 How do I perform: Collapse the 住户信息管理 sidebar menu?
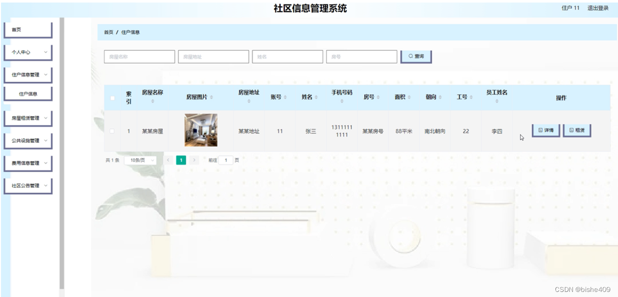pos(28,75)
